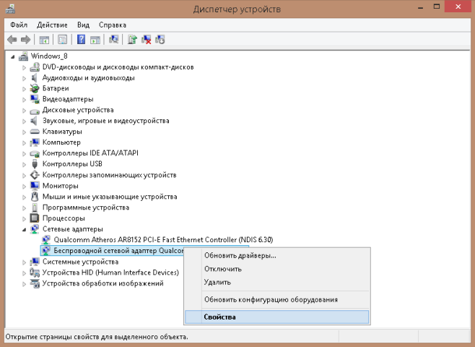This screenshot has height=347, width=475.
Task: Select Qualcomm Atheros AR8152 PCI-E Fast Ethernet Controller text
Action: coord(163,240)
